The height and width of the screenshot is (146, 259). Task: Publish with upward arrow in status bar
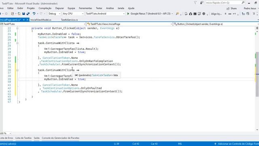click(x=215, y=144)
